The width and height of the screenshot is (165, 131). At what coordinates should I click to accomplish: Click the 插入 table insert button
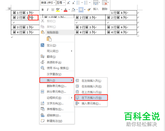click(x=96, y=6)
